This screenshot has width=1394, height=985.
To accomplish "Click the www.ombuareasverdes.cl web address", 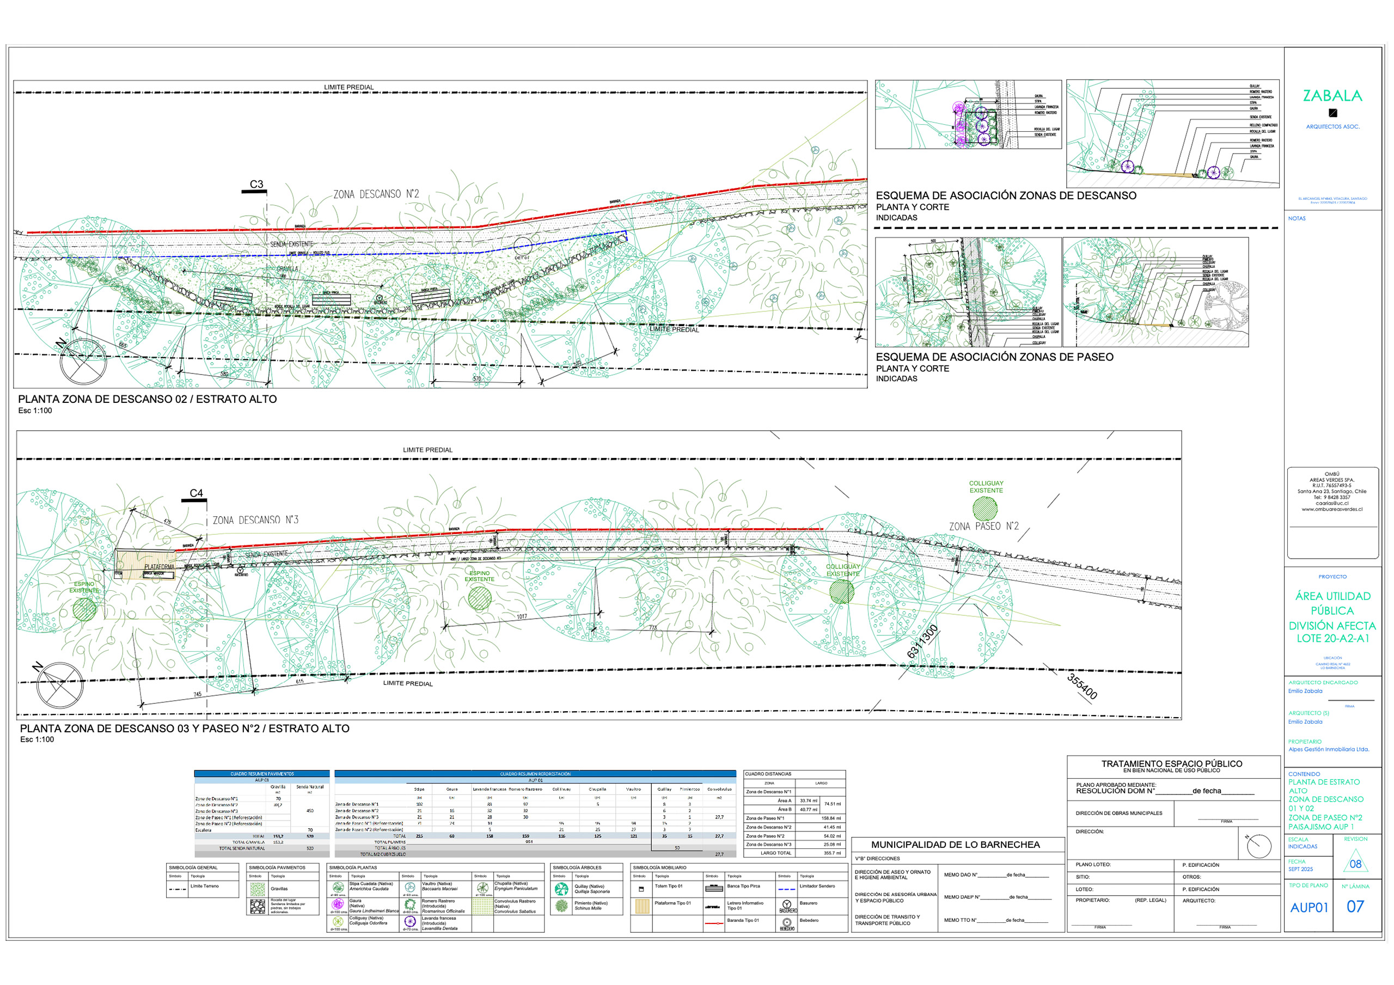I will point(1331,510).
